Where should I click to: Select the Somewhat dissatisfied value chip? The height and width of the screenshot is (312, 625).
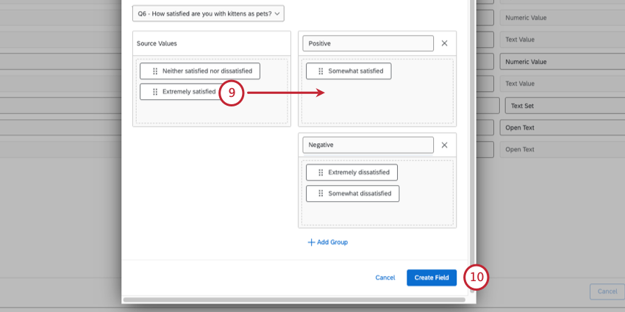[352, 193]
